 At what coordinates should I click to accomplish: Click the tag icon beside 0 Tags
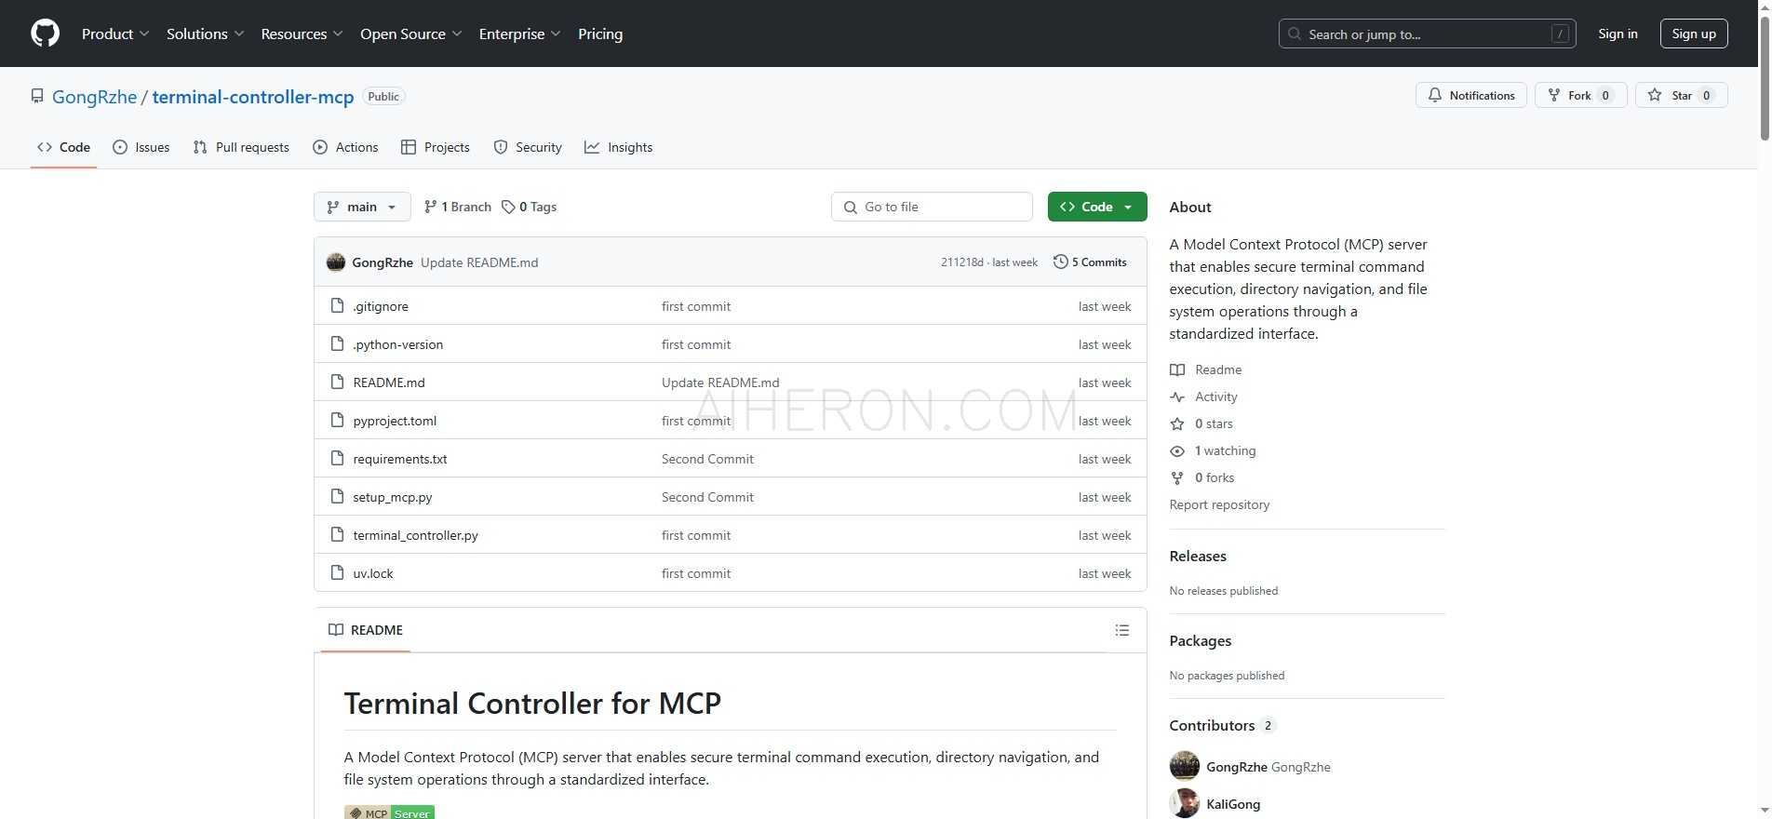coord(508,207)
